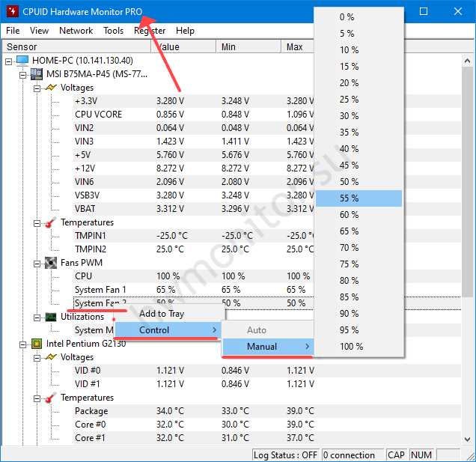Pick 100 % manual fan speed
The width and height of the screenshot is (476, 462).
point(358,347)
